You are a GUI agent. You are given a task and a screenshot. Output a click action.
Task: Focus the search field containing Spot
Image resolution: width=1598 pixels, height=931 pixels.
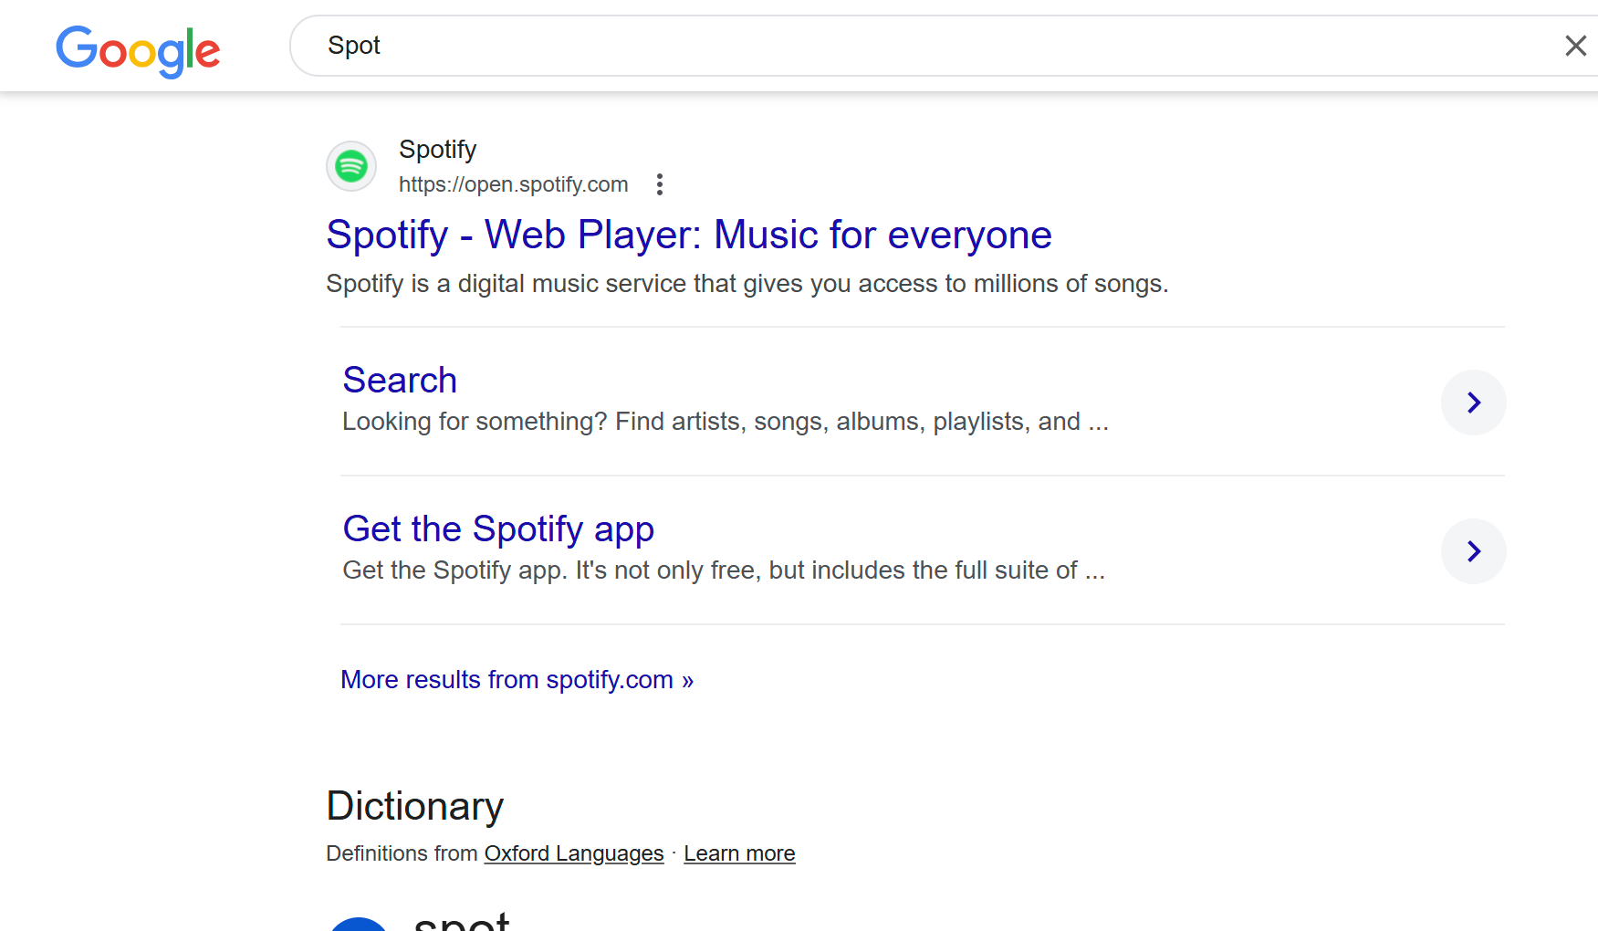click(944, 46)
